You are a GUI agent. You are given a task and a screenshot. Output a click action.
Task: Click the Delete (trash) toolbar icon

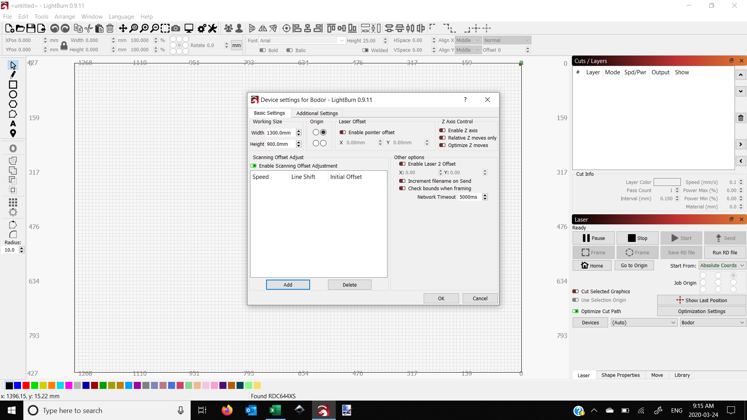[110, 28]
